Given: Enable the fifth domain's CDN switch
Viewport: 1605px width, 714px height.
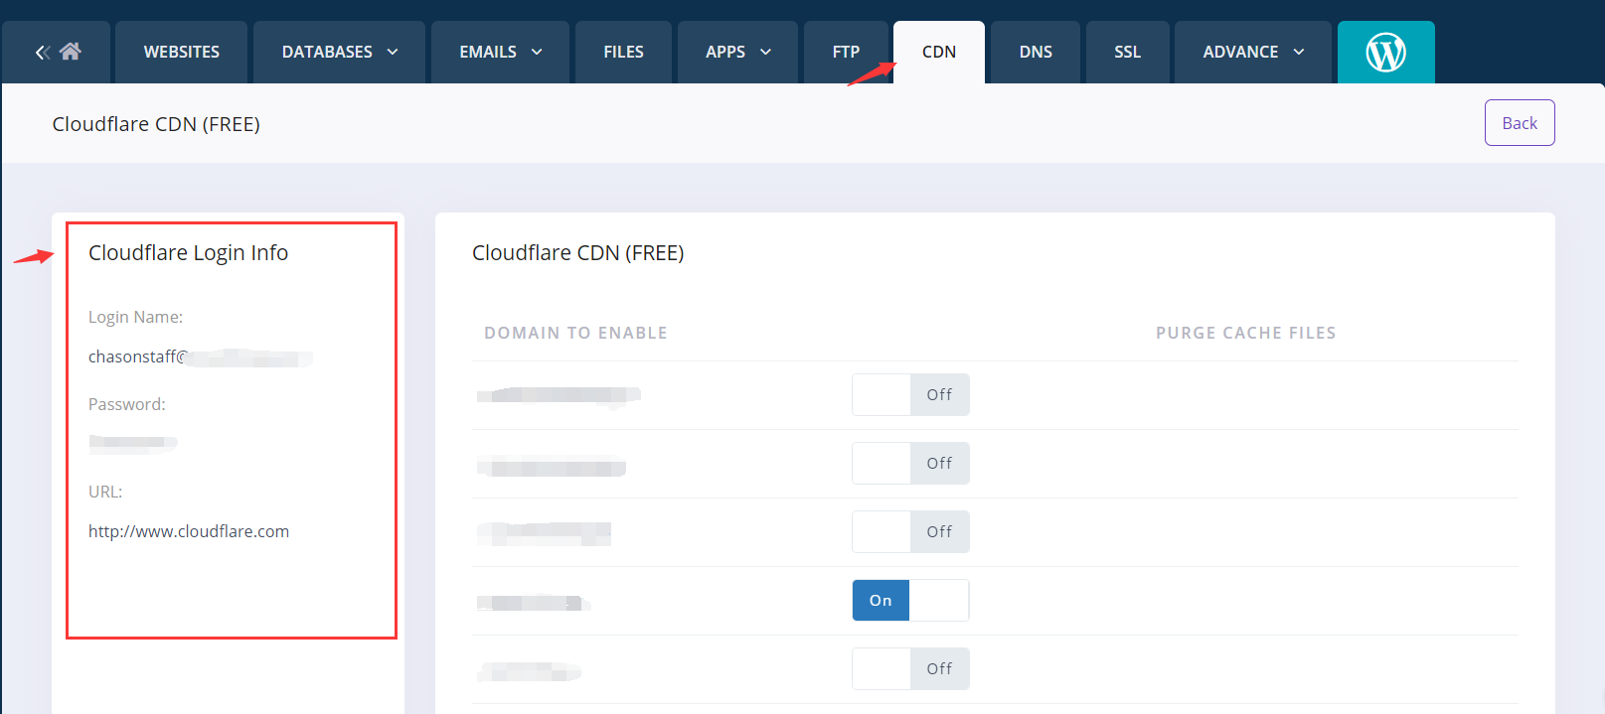Looking at the screenshot, I should [910, 669].
